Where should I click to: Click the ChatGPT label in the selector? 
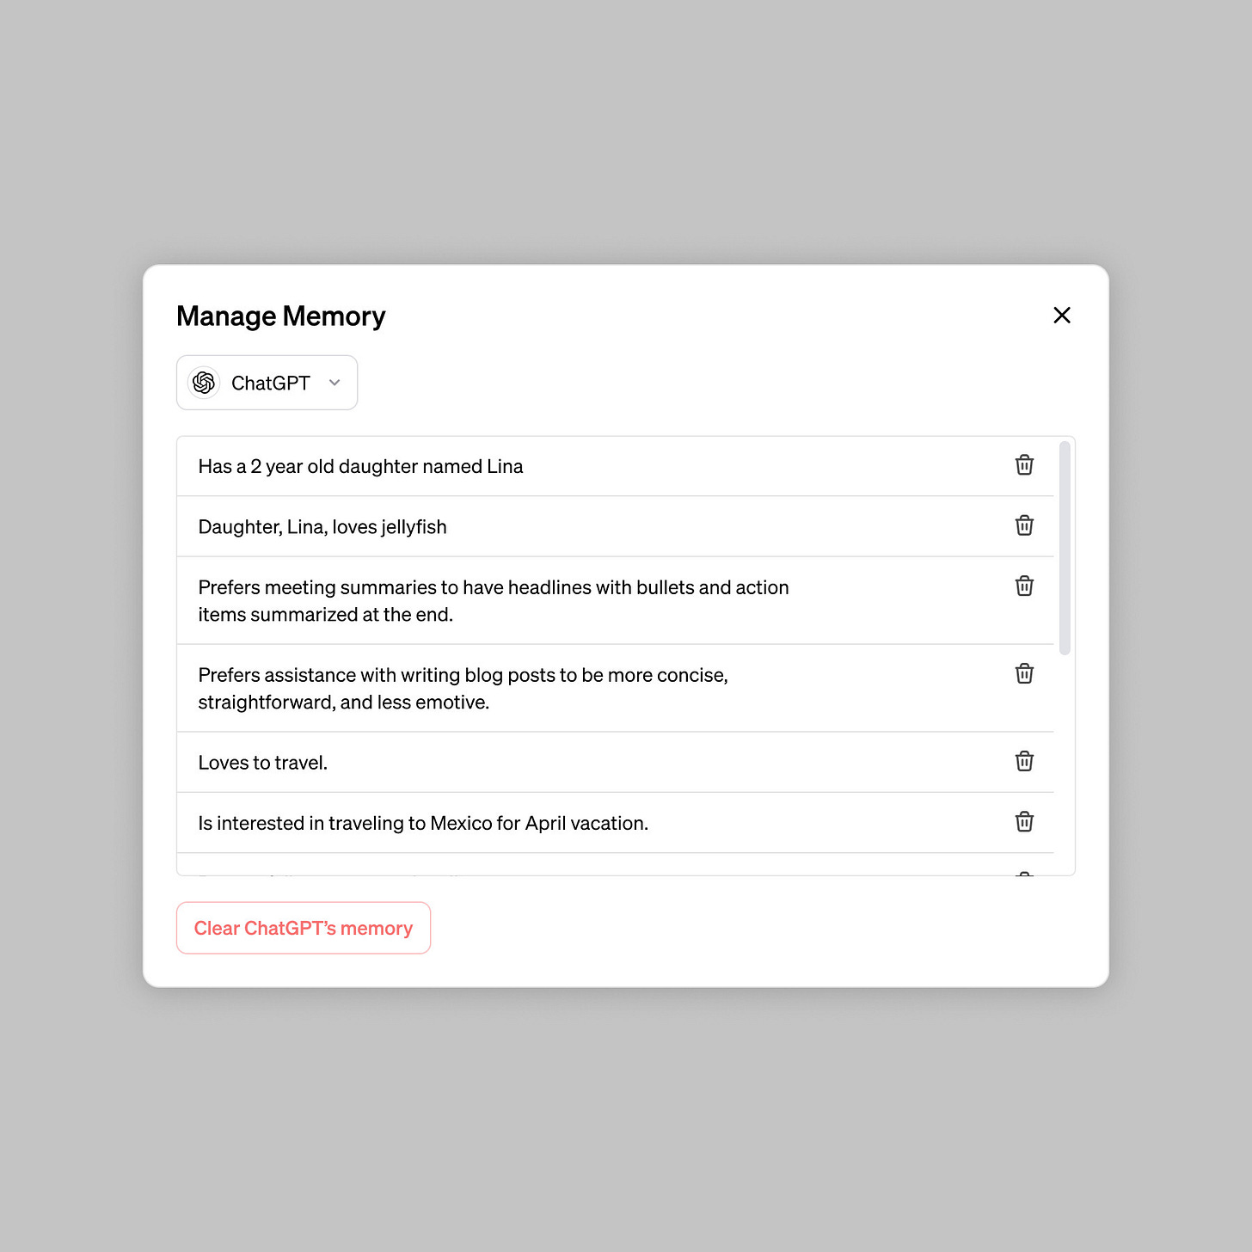(269, 383)
